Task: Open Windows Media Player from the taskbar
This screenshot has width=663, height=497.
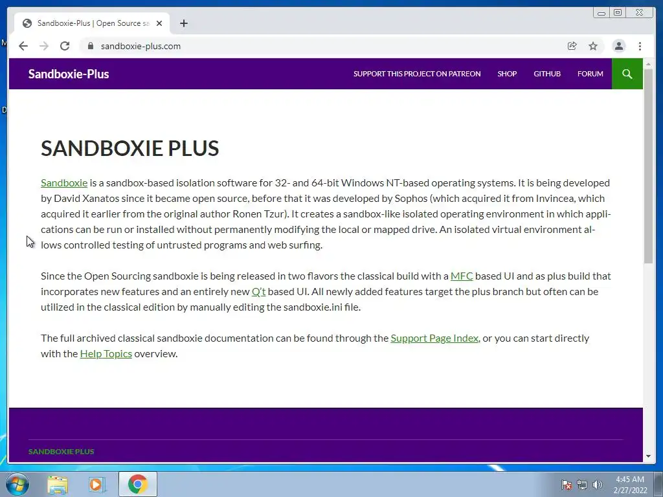Action: (x=97, y=485)
